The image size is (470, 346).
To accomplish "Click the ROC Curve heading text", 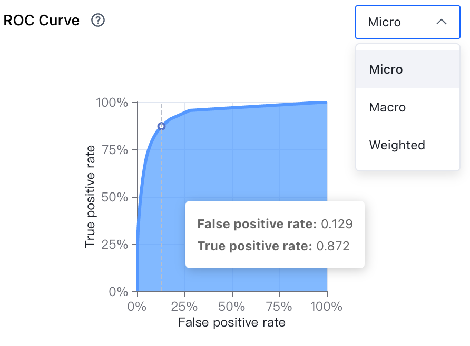I will coord(42,21).
